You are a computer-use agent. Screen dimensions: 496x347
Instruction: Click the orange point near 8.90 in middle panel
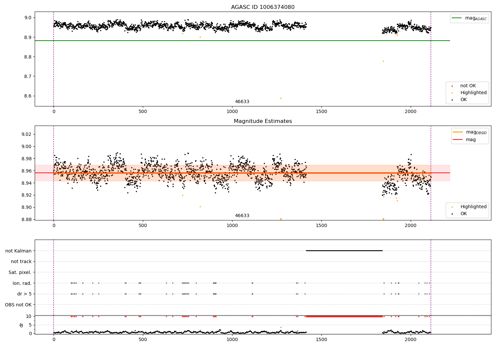200,207
